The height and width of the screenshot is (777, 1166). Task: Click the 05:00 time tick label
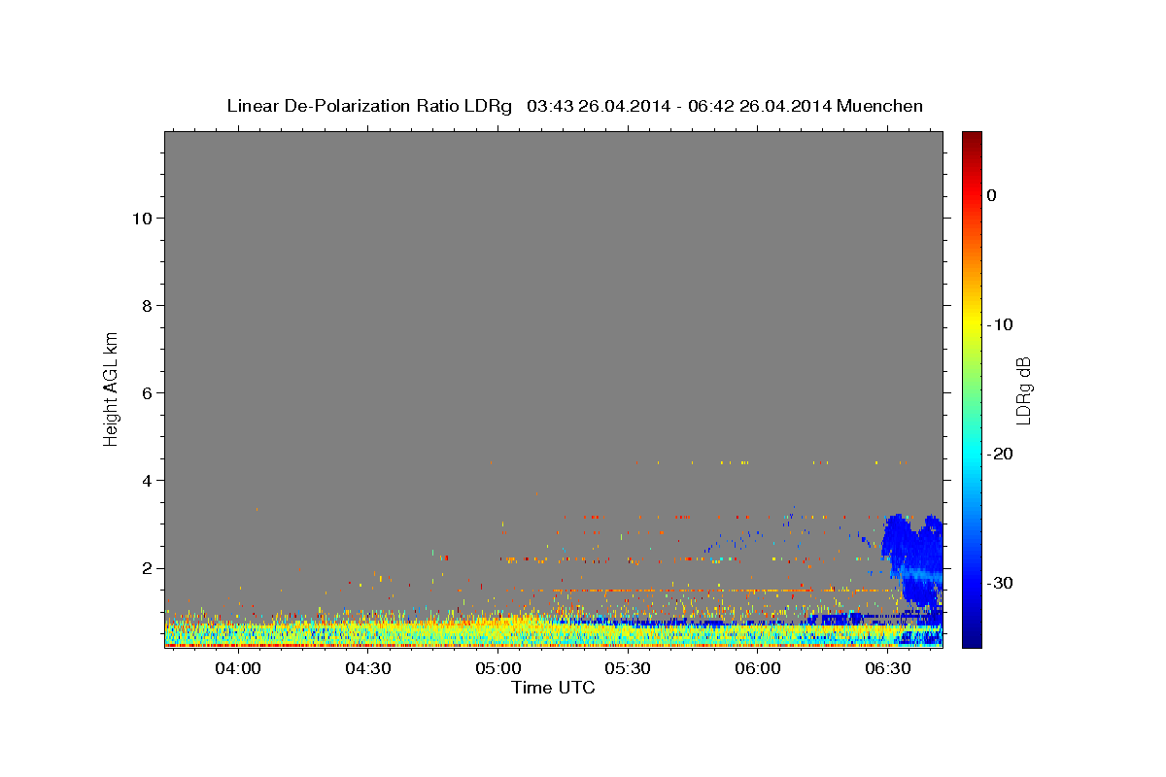(497, 669)
